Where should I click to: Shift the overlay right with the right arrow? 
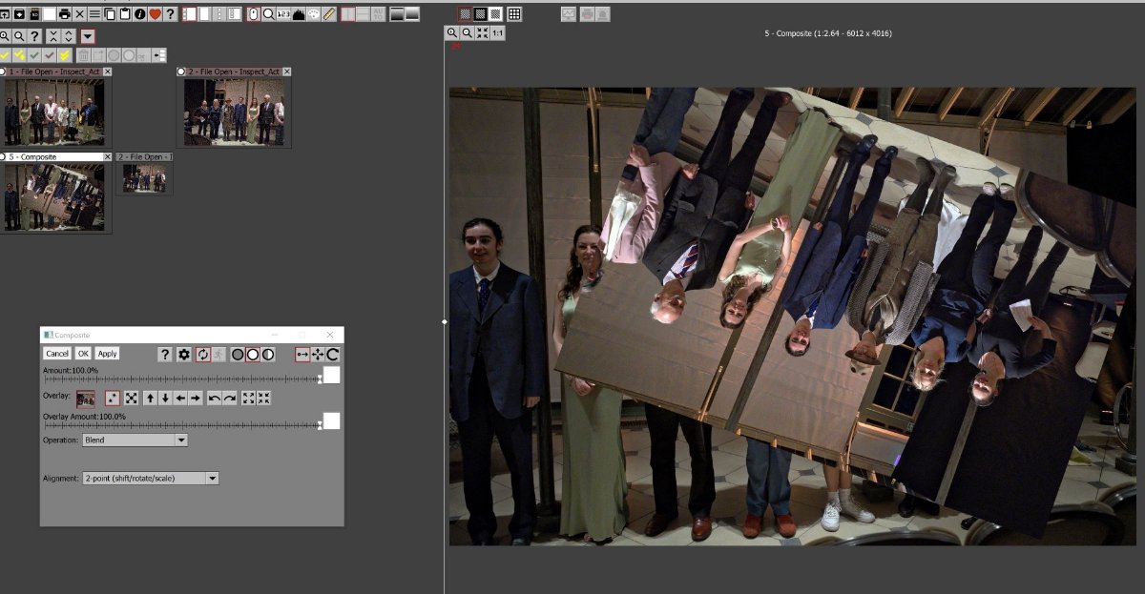[x=196, y=398]
